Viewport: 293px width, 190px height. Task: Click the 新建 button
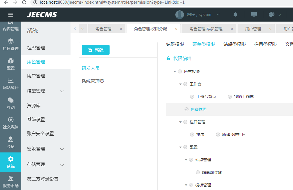[x=96, y=50]
